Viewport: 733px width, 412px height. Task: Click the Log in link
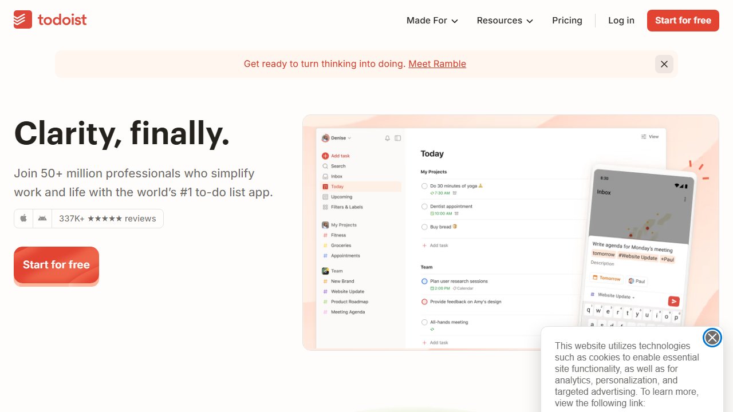621,21
